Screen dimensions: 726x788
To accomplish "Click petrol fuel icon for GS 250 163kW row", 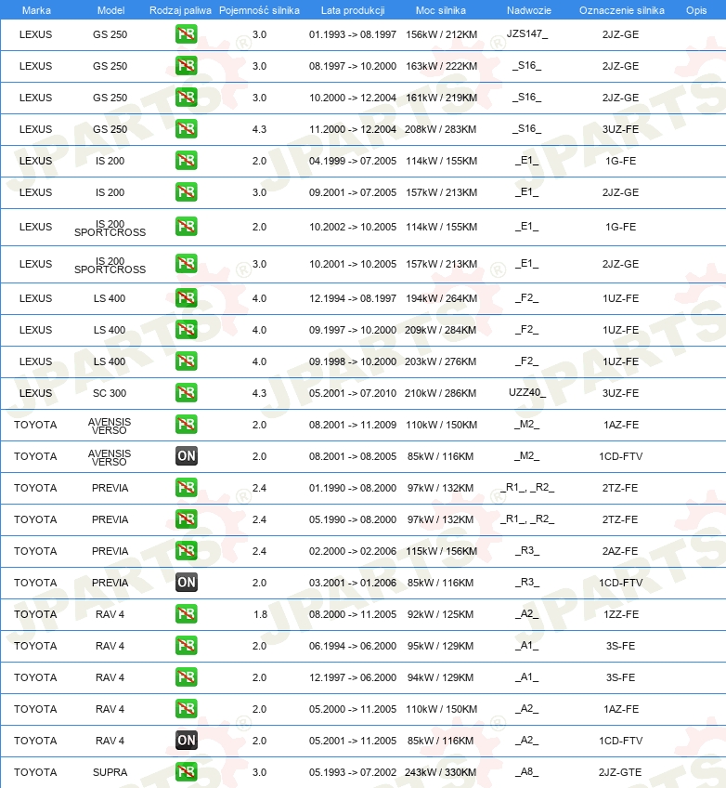I will coord(187,66).
